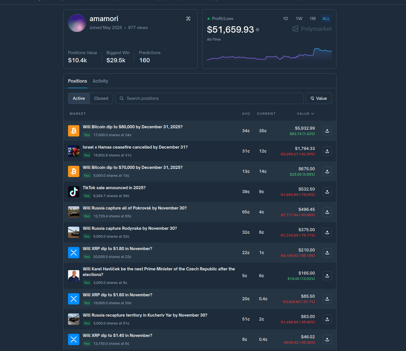Click the Bitcoin icon for the $70,000 dip market

74,171
